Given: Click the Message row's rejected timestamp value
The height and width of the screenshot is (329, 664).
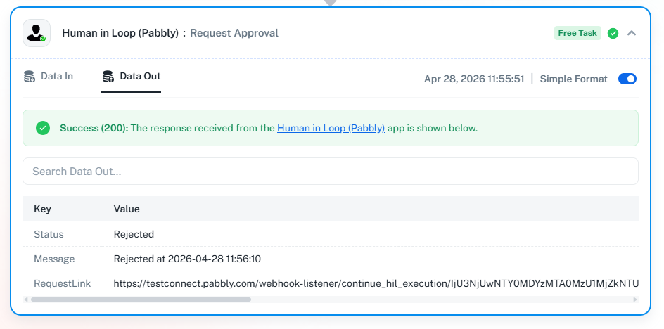Looking at the screenshot, I should point(187,259).
